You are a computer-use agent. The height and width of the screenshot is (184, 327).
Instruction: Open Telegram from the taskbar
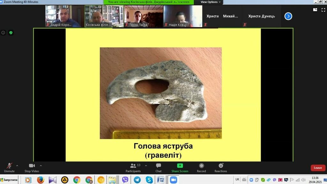137,180
